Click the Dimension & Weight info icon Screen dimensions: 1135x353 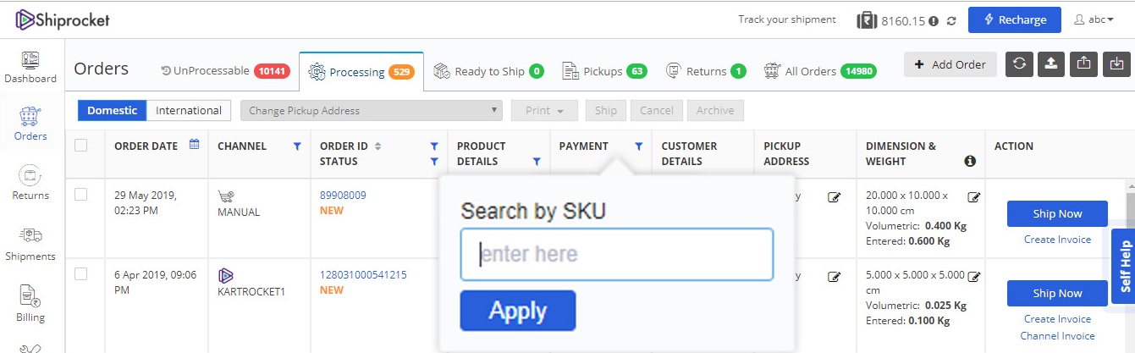[x=970, y=161]
